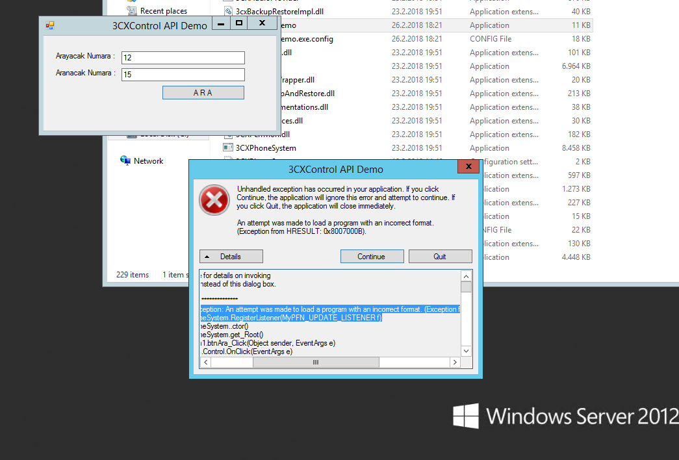Viewport: 679px width, 460px height.
Task: Click the right arrow of details horizontal scrollbar
Action: click(x=455, y=362)
